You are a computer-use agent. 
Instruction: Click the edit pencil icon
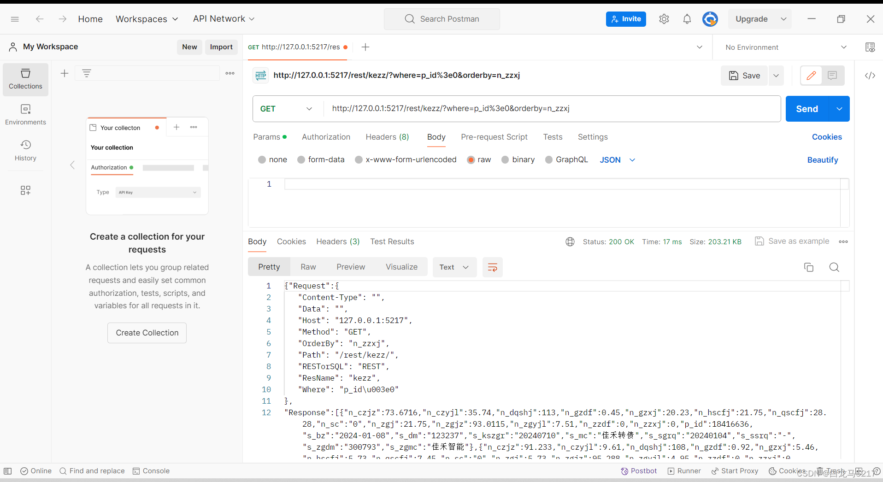[x=811, y=76]
